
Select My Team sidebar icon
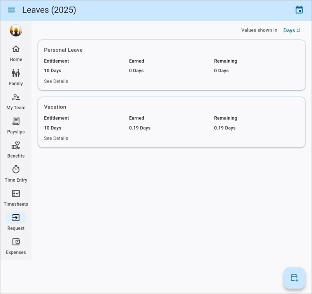16,97
